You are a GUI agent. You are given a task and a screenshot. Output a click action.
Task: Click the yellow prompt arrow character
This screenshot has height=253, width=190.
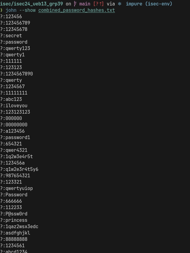click(1, 10)
